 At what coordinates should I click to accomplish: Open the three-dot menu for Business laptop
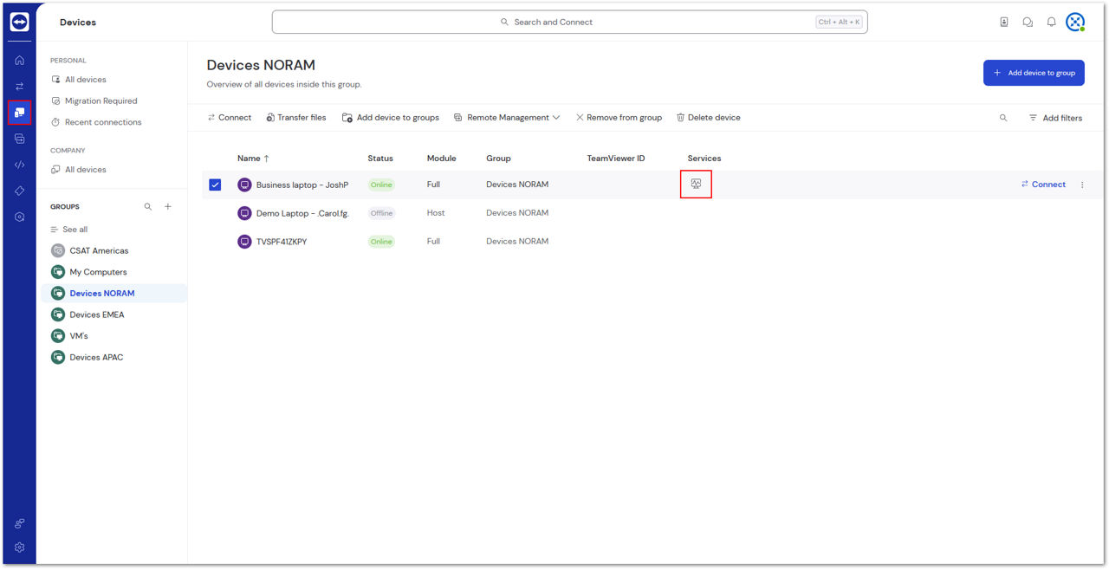click(x=1082, y=185)
